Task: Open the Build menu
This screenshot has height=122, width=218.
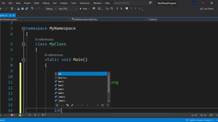Action: pyautogui.click(x=36, y=3)
